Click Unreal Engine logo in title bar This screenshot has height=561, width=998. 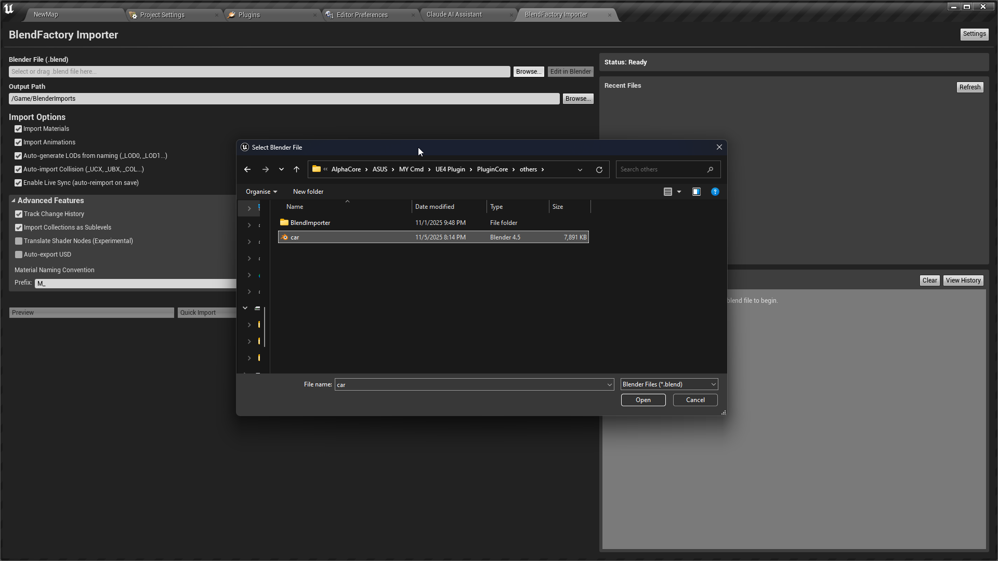8,9
